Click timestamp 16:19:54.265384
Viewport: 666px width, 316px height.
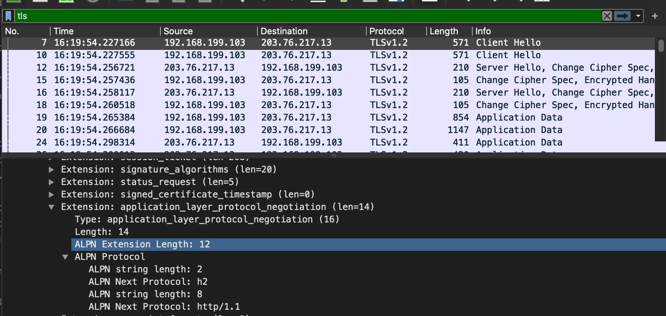coord(95,117)
